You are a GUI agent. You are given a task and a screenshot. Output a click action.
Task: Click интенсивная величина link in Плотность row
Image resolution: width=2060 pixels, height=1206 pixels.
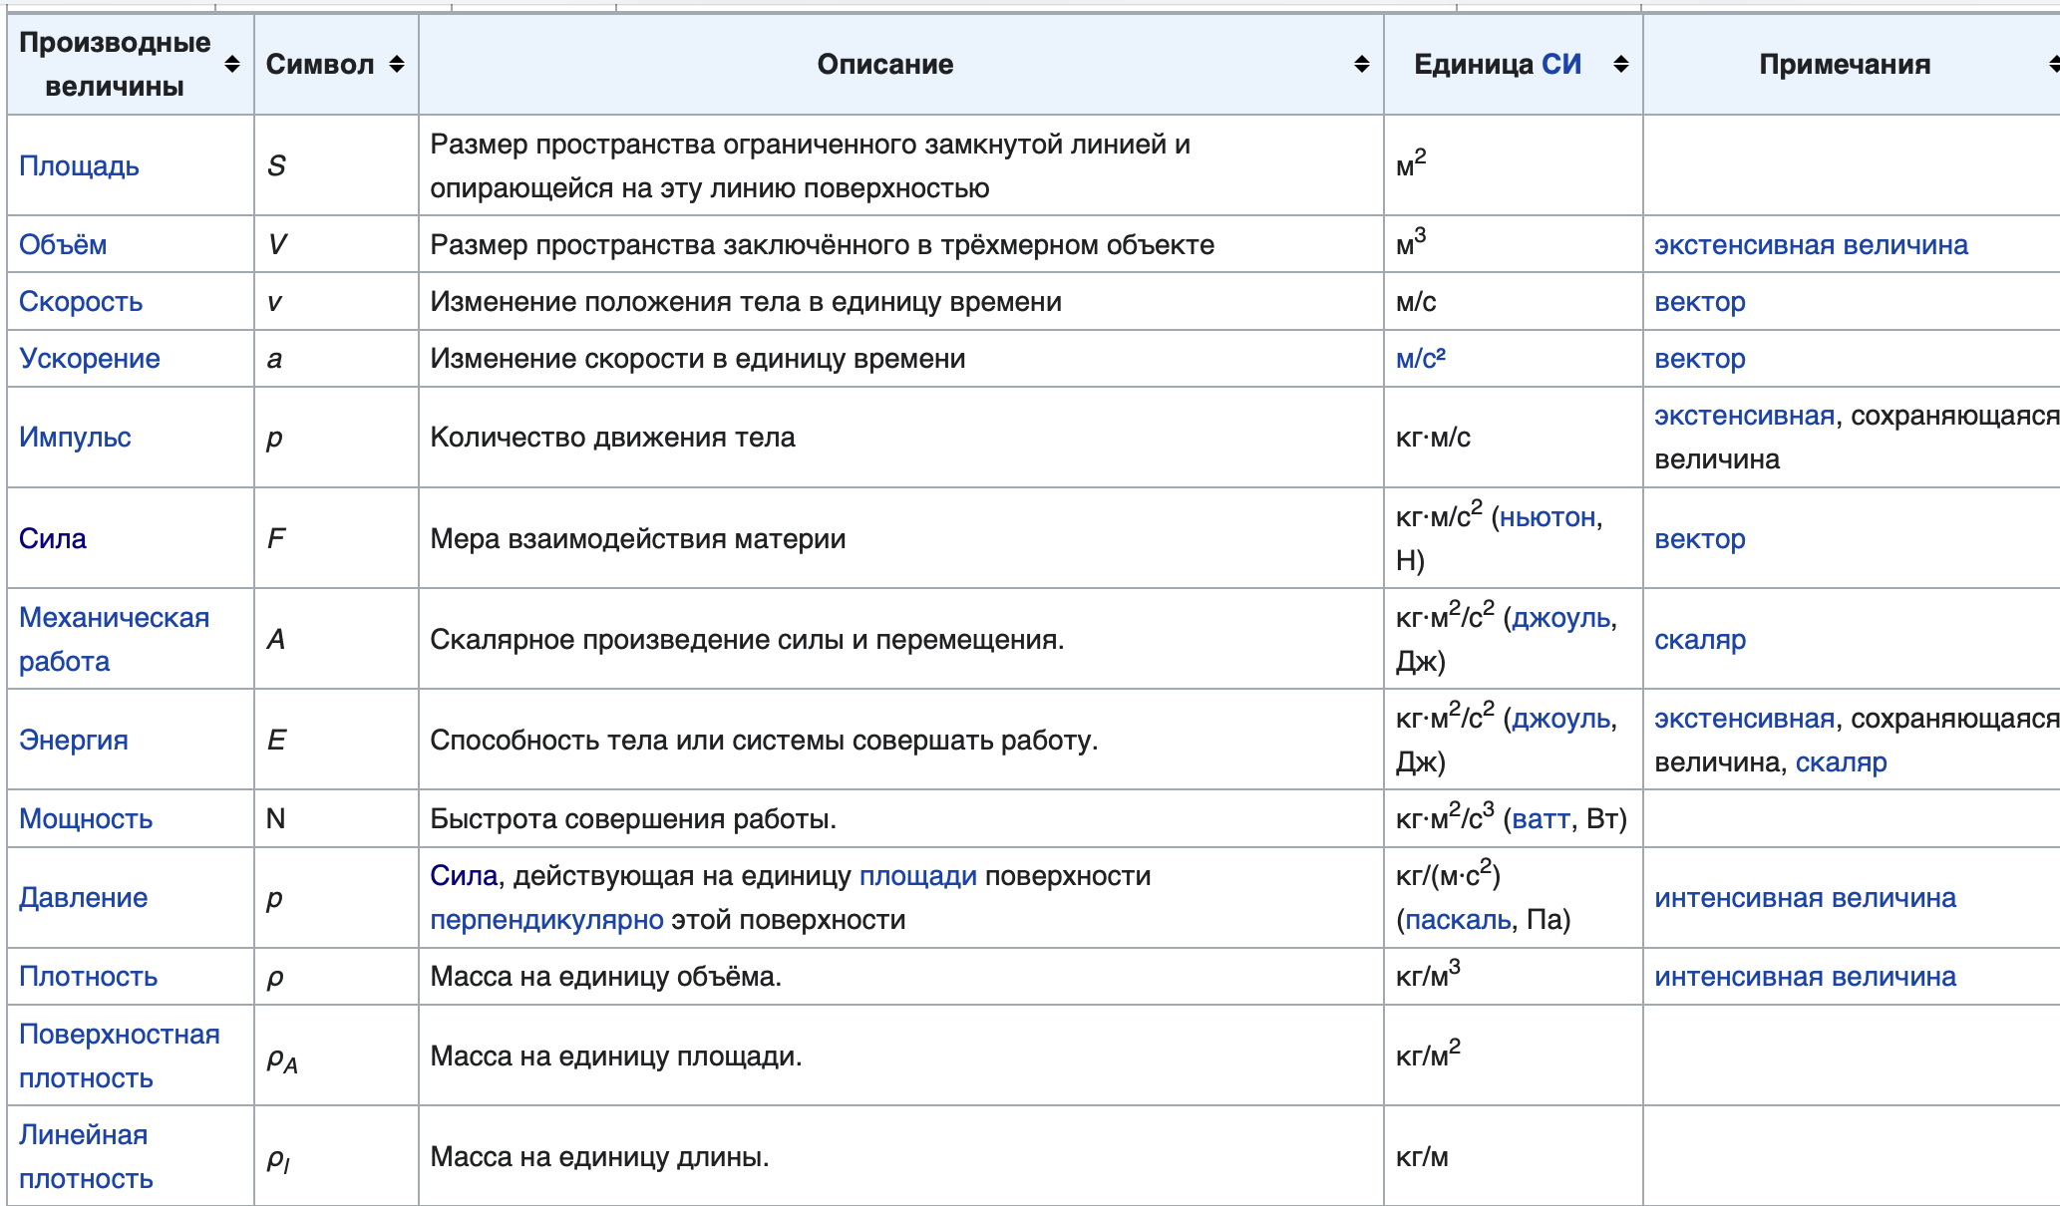point(1805,976)
